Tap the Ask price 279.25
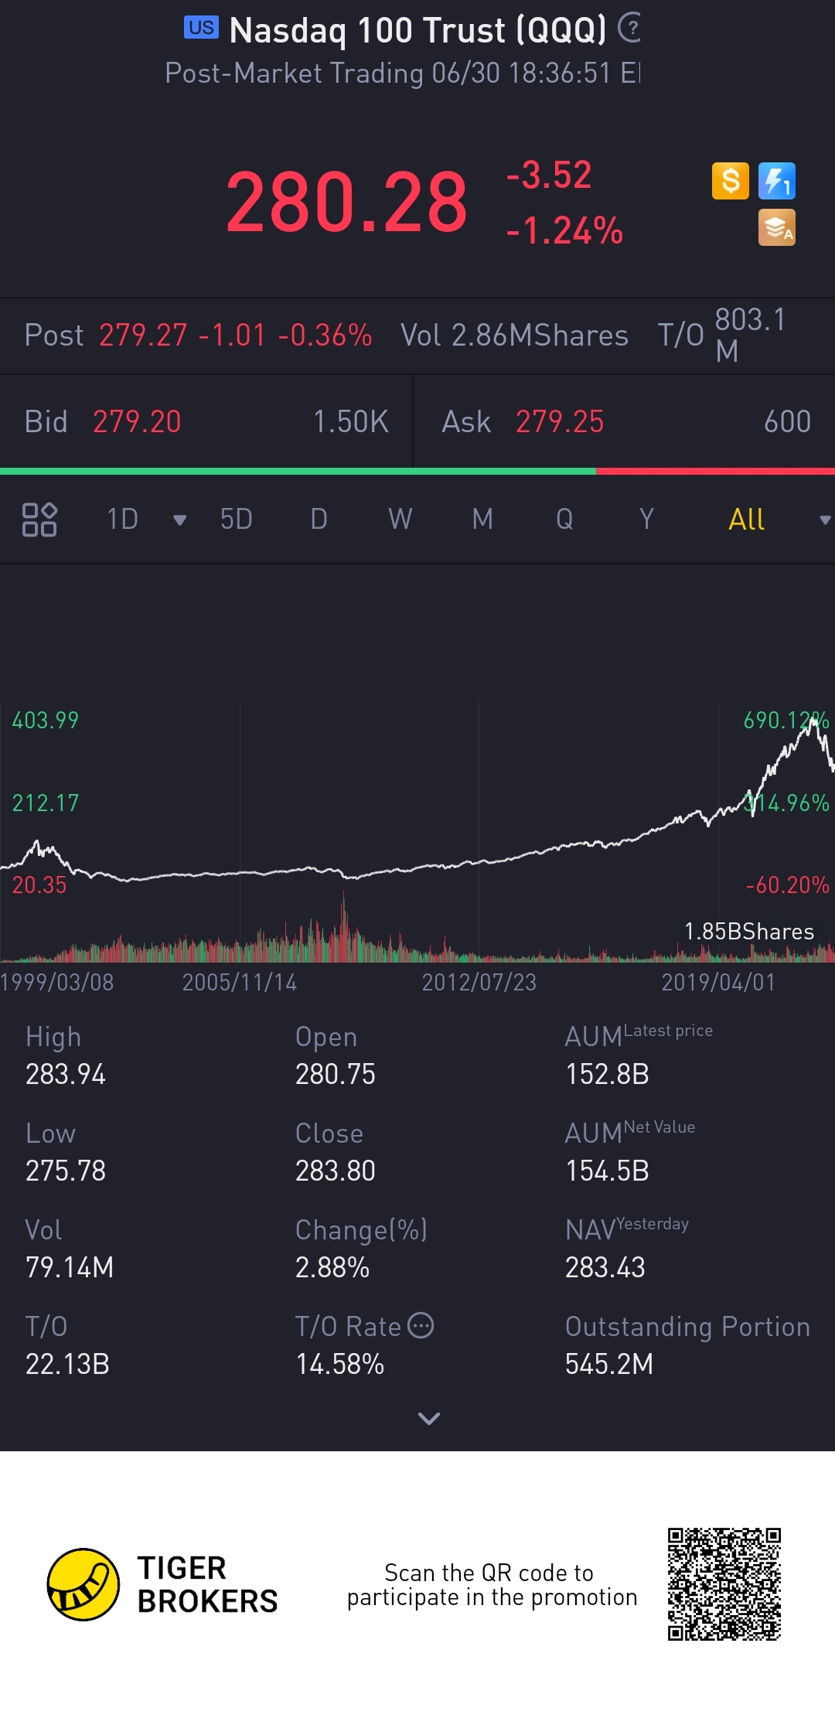 tap(560, 422)
